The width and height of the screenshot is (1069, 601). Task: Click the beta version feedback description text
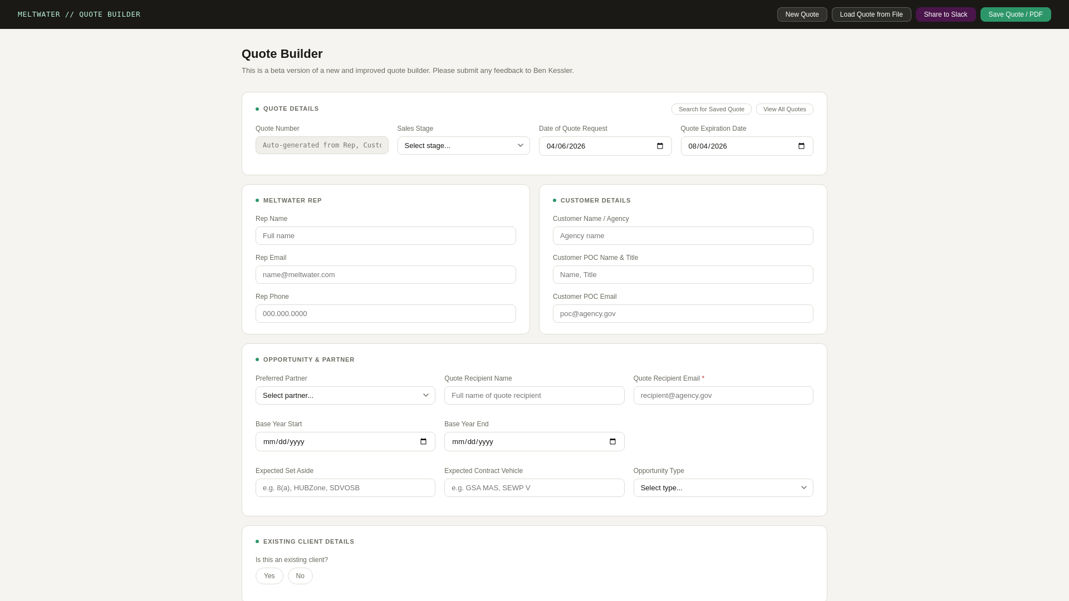[408, 71]
